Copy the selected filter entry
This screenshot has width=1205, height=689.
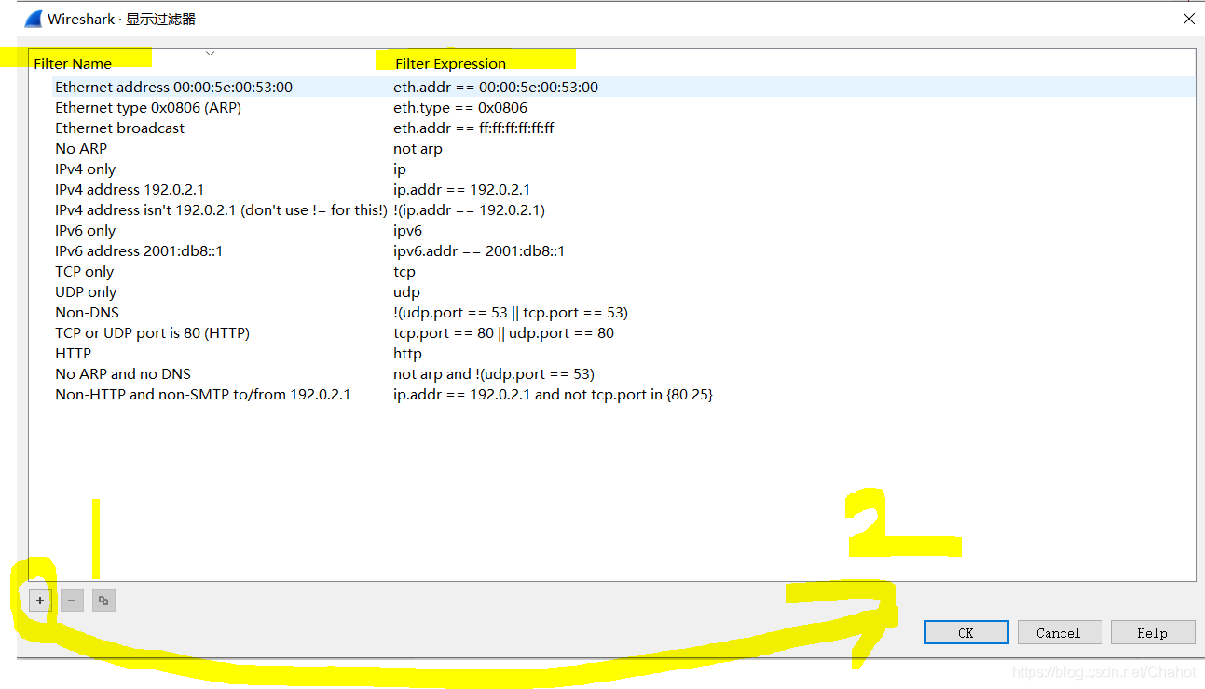point(103,601)
